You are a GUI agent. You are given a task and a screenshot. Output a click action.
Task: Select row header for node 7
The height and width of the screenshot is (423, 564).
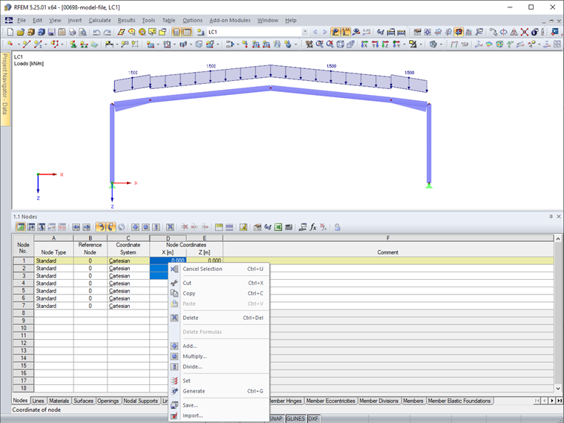coord(24,306)
